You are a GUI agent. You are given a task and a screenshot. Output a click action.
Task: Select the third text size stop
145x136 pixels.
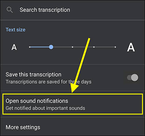(72, 47)
